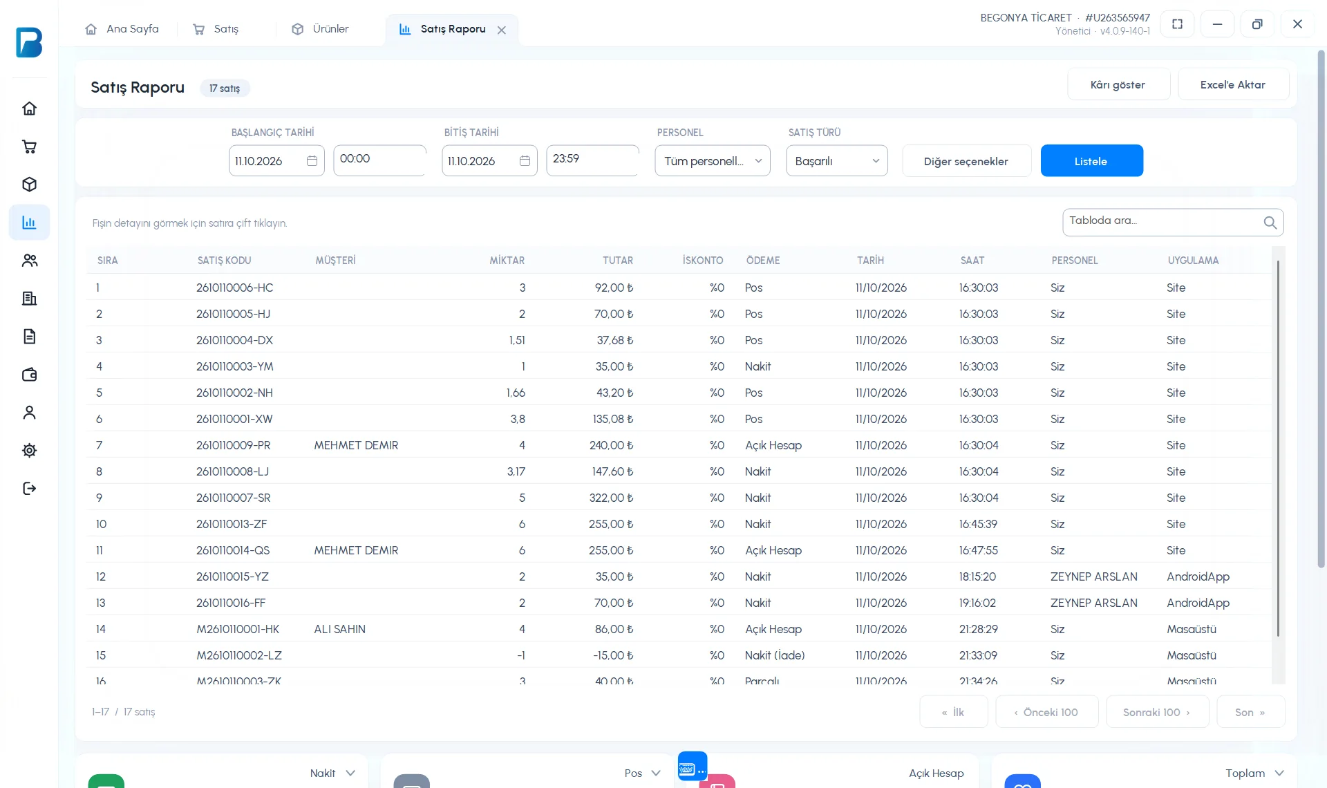Screen dimensions: 1327x788
Task: Open Diğer seçenekler options
Action: (x=966, y=161)
